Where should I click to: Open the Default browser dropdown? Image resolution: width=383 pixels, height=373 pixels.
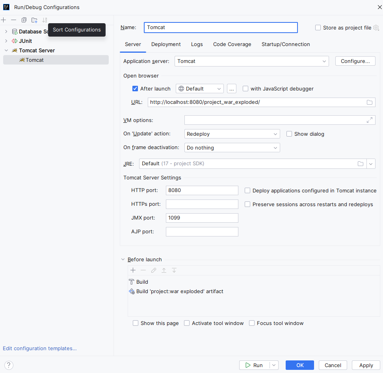pyautogui.click(x=199, y=89)
